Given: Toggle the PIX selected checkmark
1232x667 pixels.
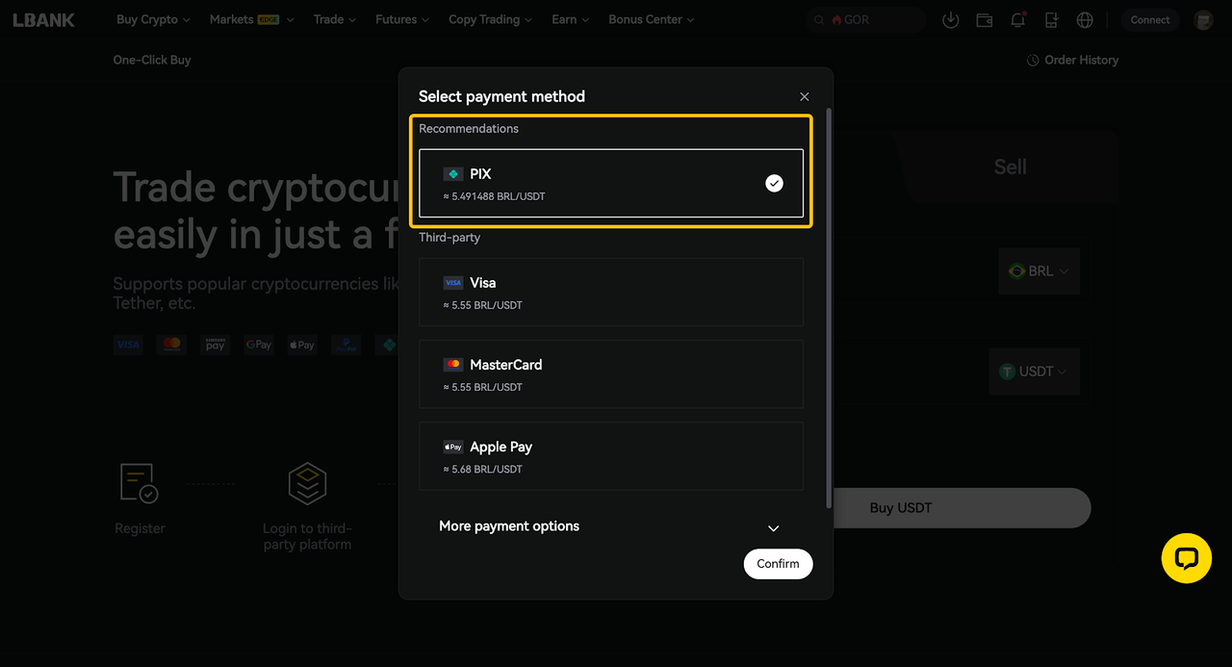Looking at the screenshot, I should [774, 183].
